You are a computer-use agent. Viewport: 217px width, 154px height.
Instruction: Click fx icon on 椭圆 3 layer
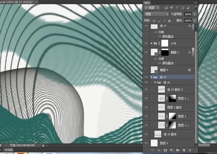(190, 52)
